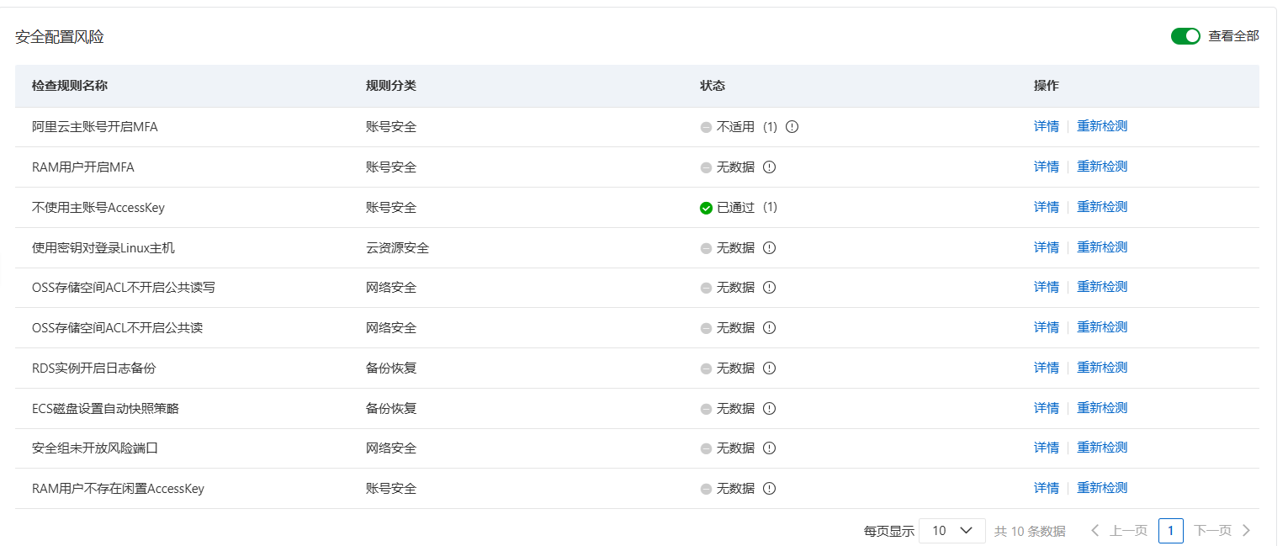This screenshot has width=1288, height=546.
Task: Click info icon in 安全组未开放风险端口 row
Action: click(x=769, y=448)
